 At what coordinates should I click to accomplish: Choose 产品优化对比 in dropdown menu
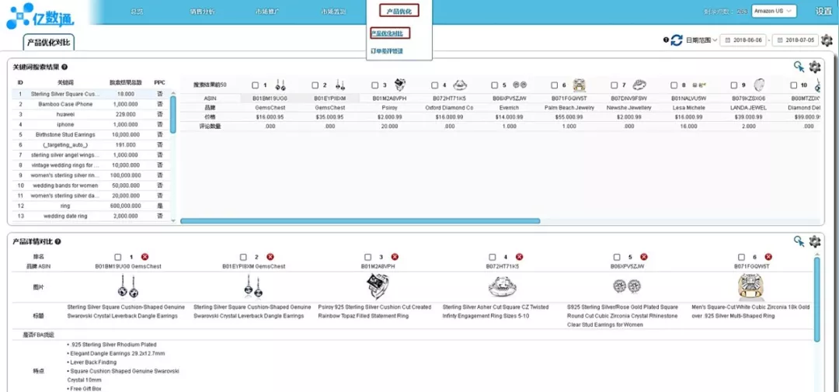(390, 33)
